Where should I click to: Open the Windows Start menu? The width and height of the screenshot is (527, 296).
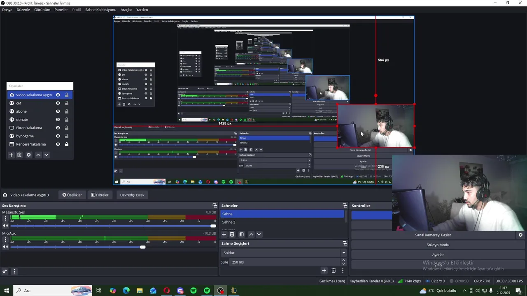(7, 291)
